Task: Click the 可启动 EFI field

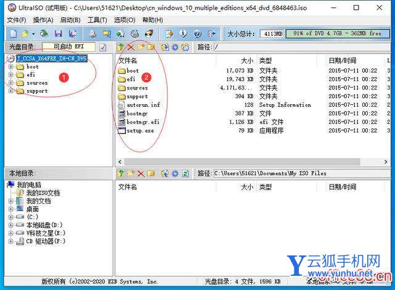Action: coord(69,47)
